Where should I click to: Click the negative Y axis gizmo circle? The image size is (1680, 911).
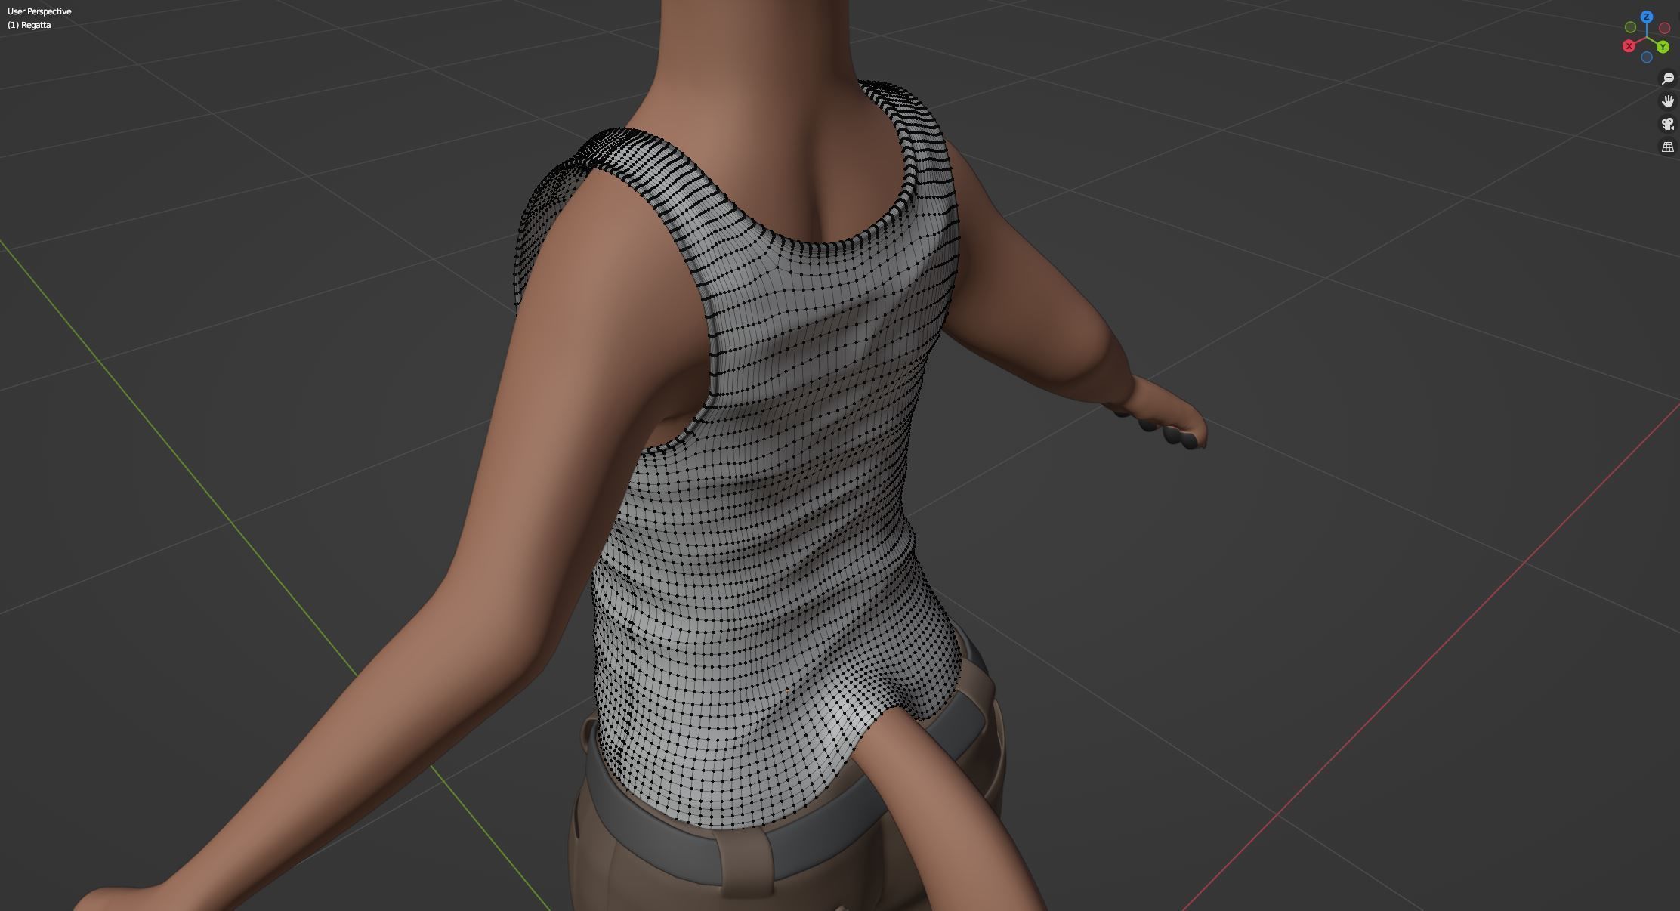click(x=1630, y=27)
